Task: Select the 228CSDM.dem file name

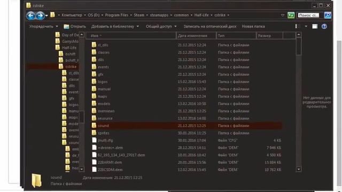Action: tap(110, 170)
